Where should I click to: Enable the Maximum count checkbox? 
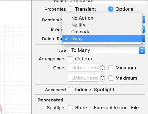(111, 78)
